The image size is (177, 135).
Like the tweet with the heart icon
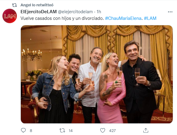[x=103, y=130]
